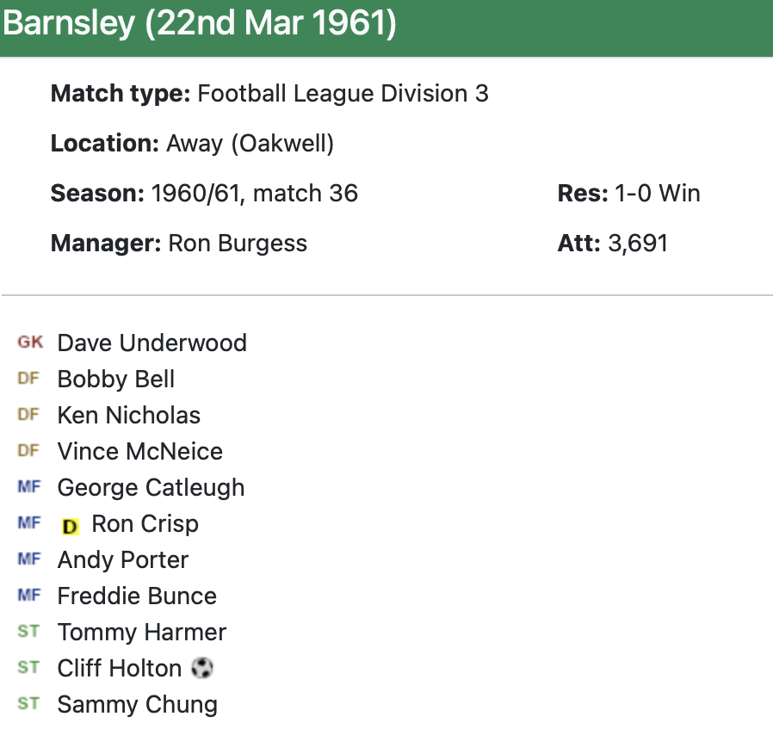Click the MF icon beside Freddie Bunce
Image resolution: width=773 pixels, height=735 pixels.
[29, 596]
